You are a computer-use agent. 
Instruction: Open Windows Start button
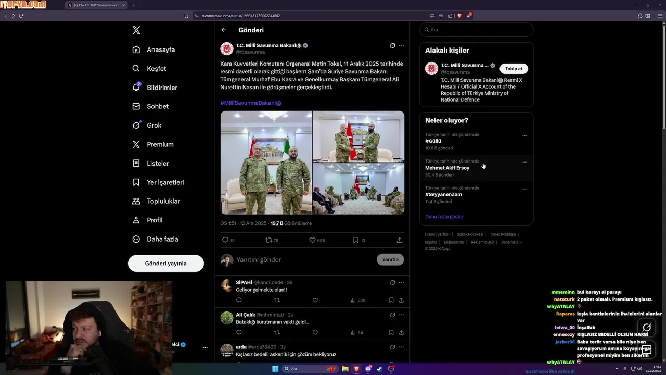click(x=275, y=369)
